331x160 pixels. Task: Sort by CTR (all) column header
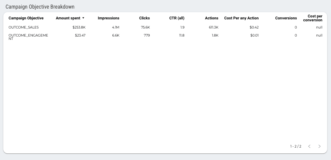[177, 18]
